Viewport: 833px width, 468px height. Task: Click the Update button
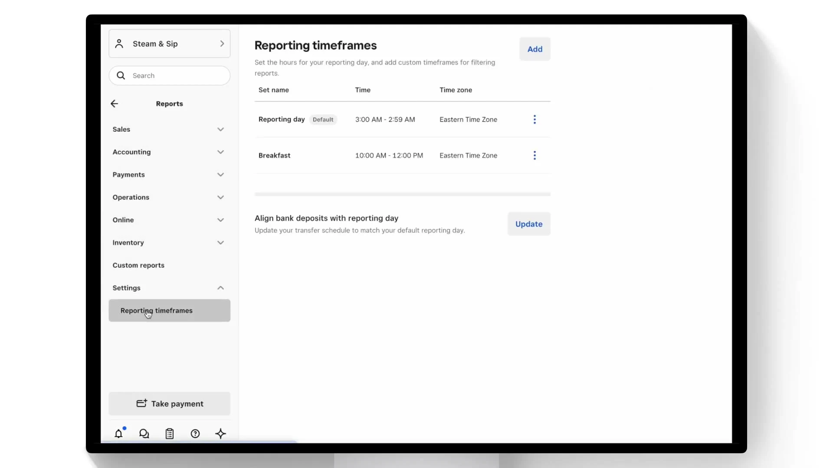tap(529, 224)
